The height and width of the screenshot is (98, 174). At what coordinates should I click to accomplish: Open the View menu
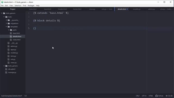coord(11,5)
